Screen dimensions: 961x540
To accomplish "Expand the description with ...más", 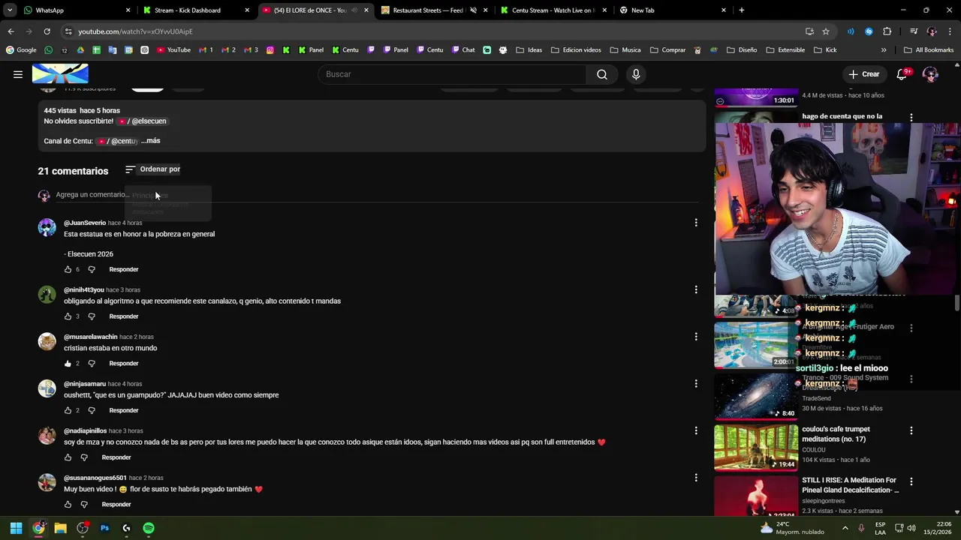I will coord(150,141).
